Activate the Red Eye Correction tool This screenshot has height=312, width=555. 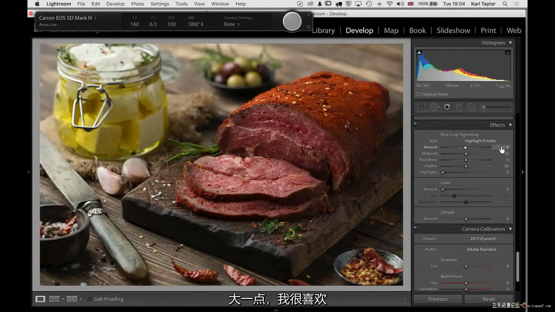point(447,107)
